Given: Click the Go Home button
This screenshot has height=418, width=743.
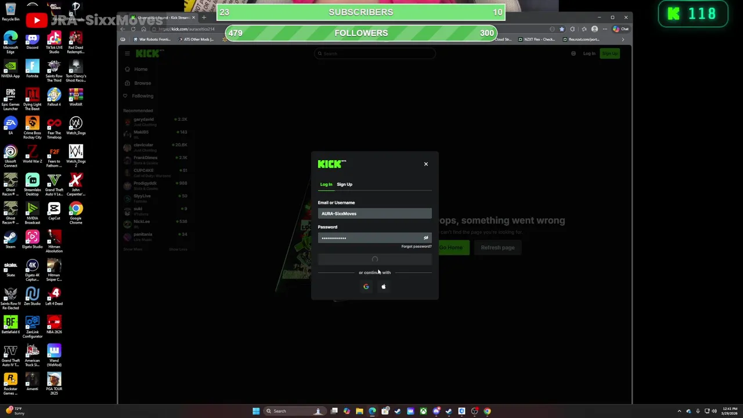Looking at the screenshot, I should tap(450, 247).
